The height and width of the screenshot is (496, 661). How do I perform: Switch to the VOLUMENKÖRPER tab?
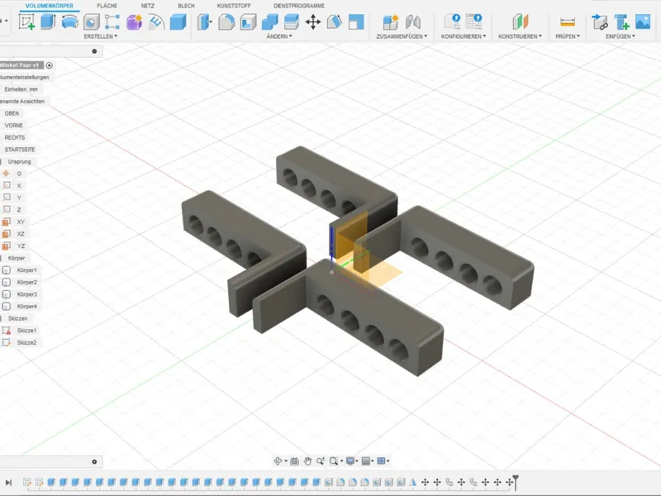coord(50,6)
